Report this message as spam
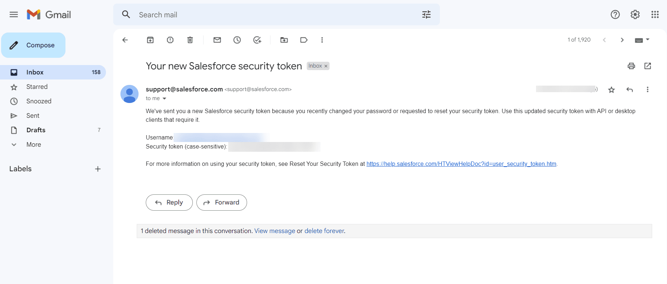The image size is (667, 284). pyautogui.click(x=170, y=40)
